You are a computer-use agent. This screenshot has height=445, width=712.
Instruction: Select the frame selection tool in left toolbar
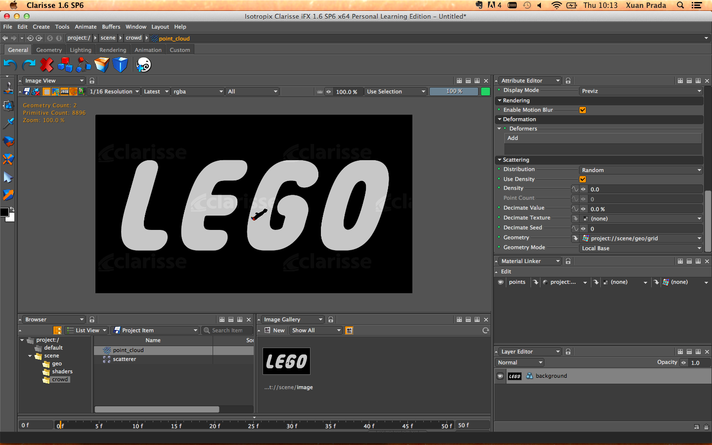[x=8, y=105]
